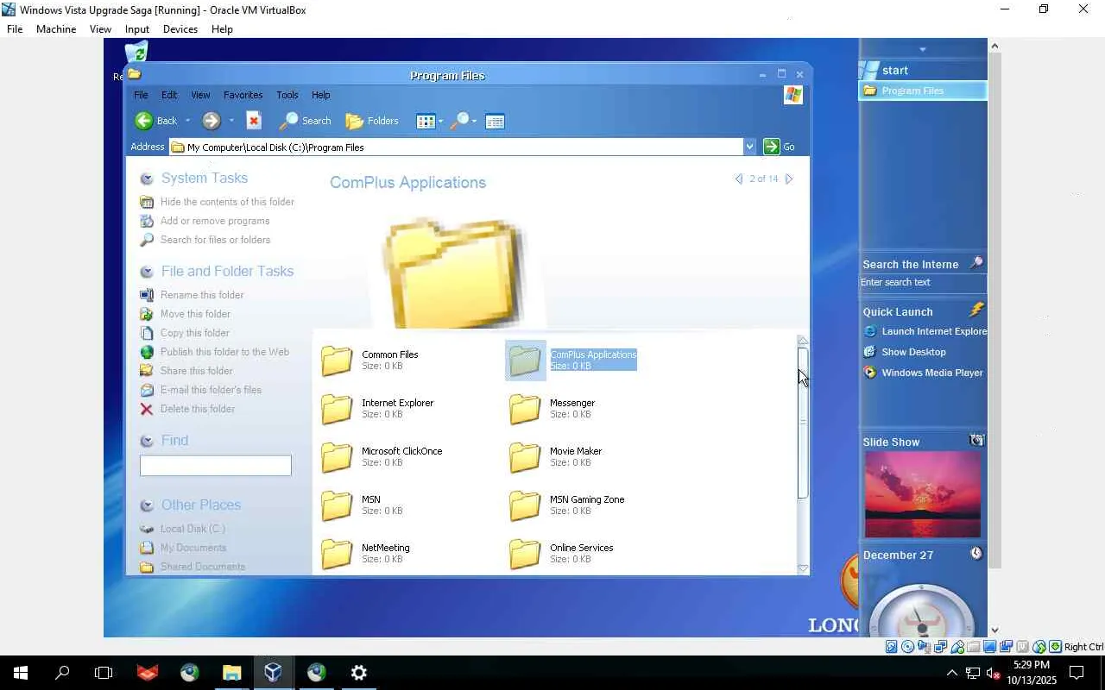Select the NetMeeting folder icon

tap(337, 554)
